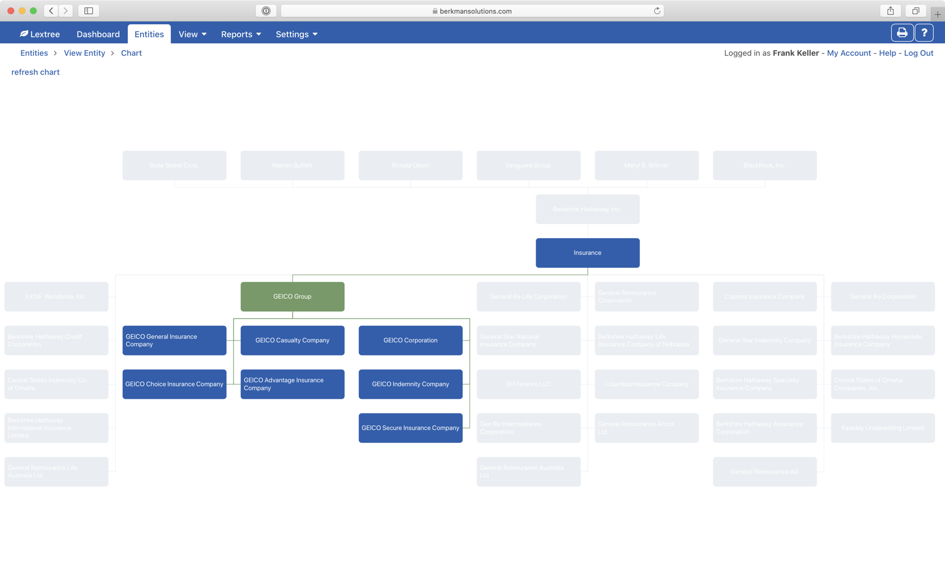This screenshot has width=945, height=577.
Task: Click the Entities breadcrumb link
Action: pyautogui.click(x=34, y=53)
